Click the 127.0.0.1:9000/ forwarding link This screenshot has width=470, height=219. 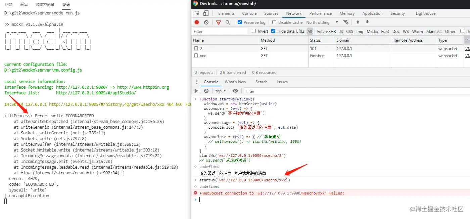[x=82, y=87]
